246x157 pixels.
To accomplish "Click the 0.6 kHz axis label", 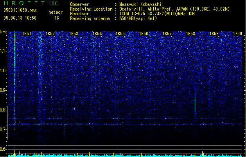I will point(4,149).
